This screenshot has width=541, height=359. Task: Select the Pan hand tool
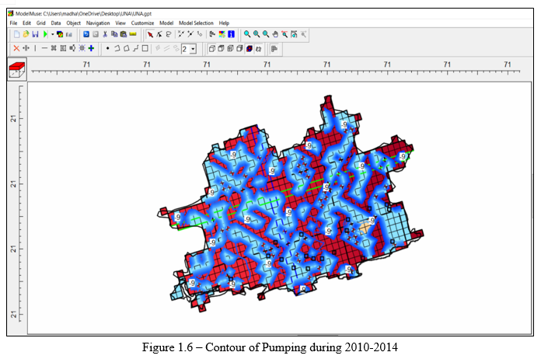pos(275,34)
